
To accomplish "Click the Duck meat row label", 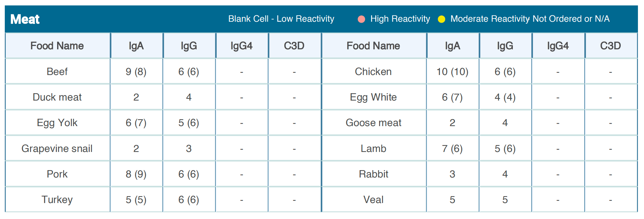I will point(57,97).
